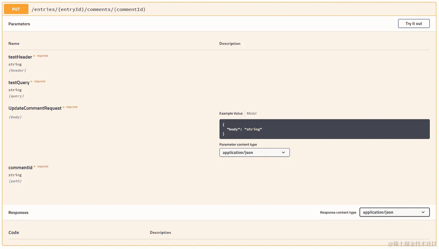Click the Responses section heading
This screenshot has height=249, width=439.
click(x=18, y=212)
